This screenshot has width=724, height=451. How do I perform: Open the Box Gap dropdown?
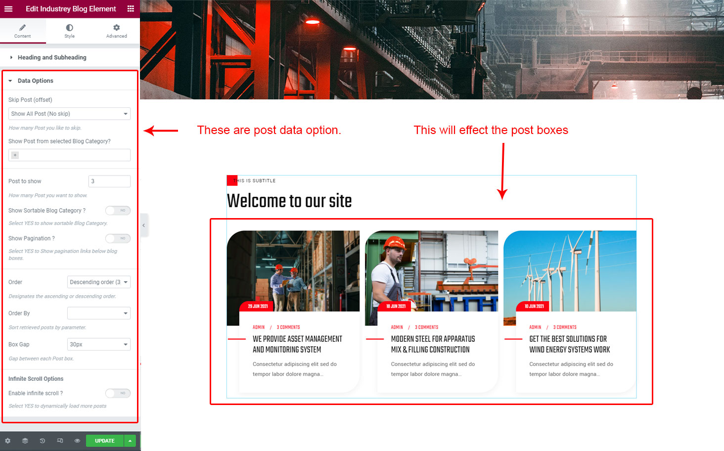tap(98, 344)
